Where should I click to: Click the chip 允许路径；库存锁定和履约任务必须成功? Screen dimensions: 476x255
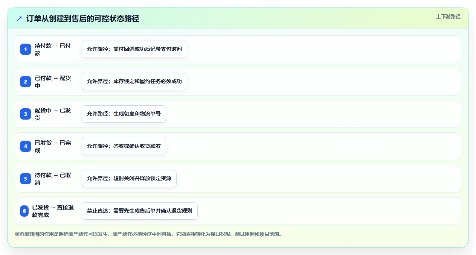134,82
